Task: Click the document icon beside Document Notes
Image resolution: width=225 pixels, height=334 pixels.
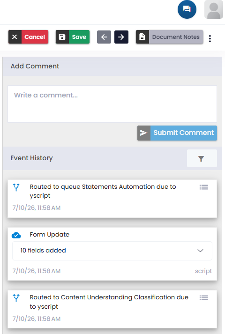Action: [142, 37]
